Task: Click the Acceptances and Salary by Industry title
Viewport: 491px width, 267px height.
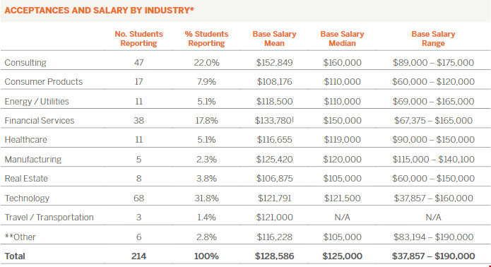Action: click(x=100, y=11)
